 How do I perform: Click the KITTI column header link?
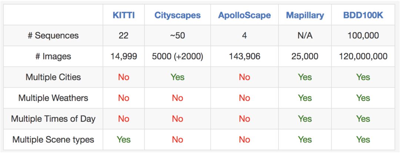point(123,15)
